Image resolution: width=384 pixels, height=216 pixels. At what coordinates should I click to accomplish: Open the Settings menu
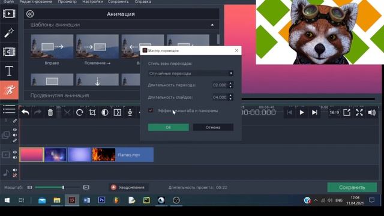click(x=92, y=2)
